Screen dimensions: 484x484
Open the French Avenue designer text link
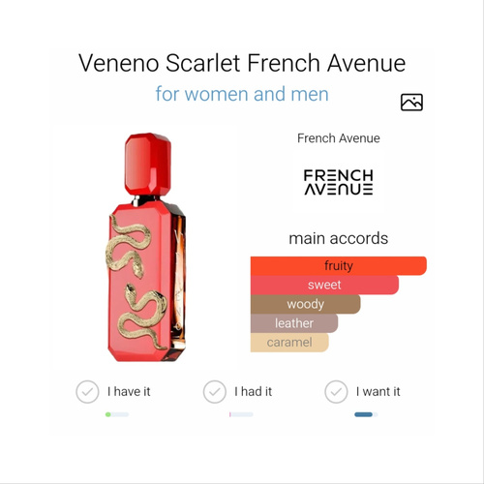tap(339, 138)
